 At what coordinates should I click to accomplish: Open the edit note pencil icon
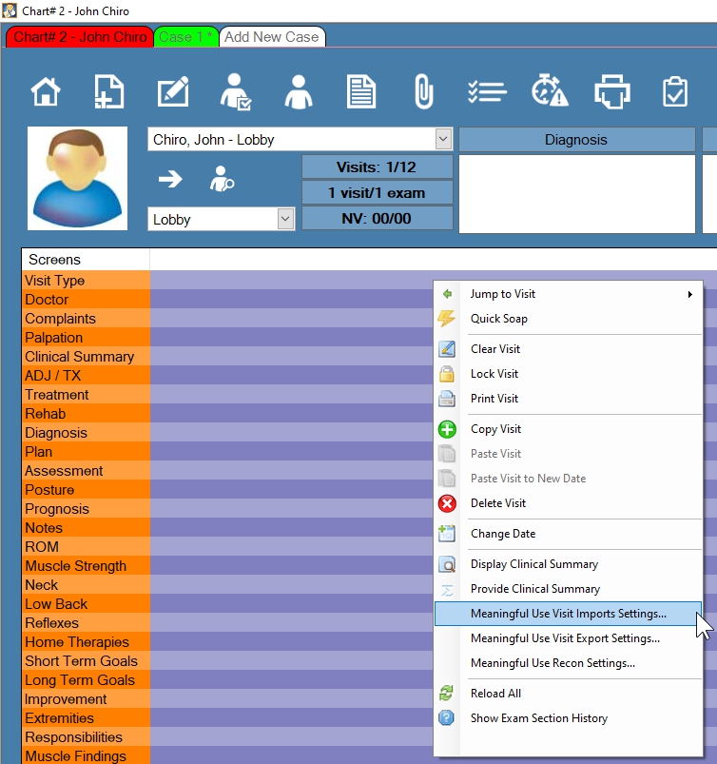(172, 92)
